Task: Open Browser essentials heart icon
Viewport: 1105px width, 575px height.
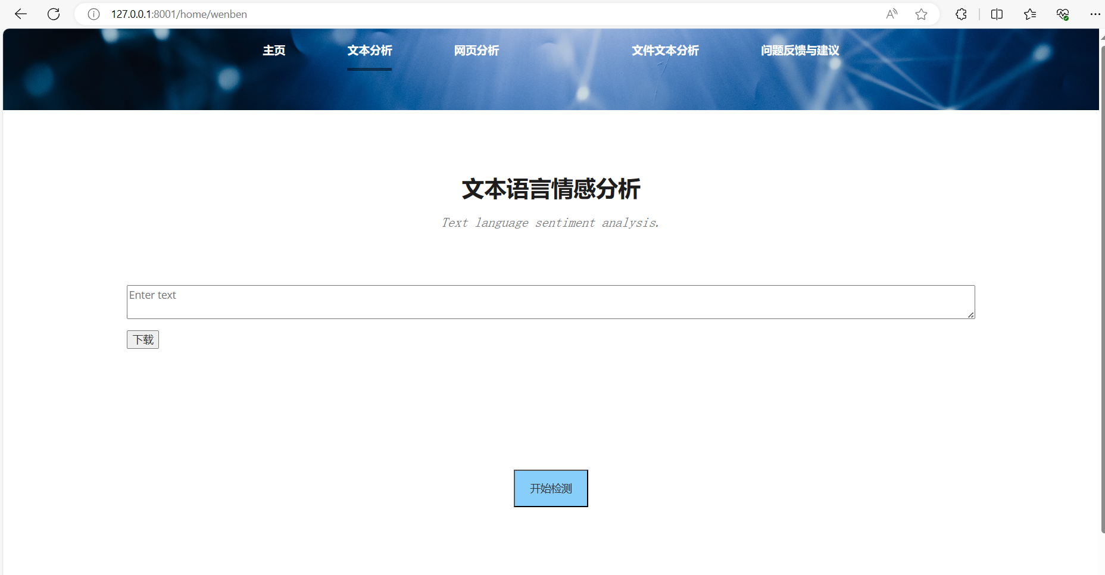Action: (x=1063, y=14)
